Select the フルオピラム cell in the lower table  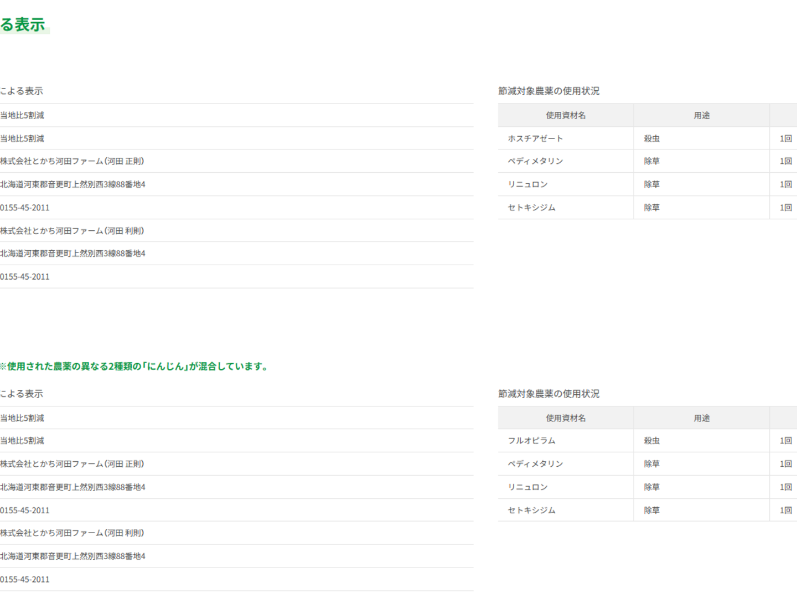pyautogui.click(x=531, y=441)
